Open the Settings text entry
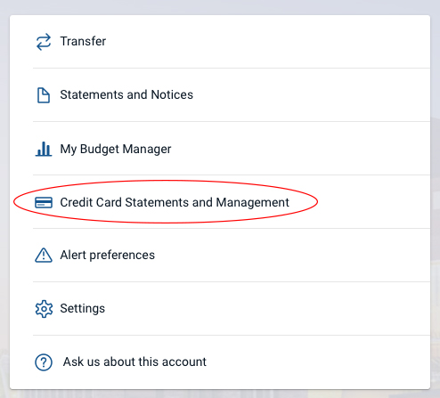 [x=83, y=308]
